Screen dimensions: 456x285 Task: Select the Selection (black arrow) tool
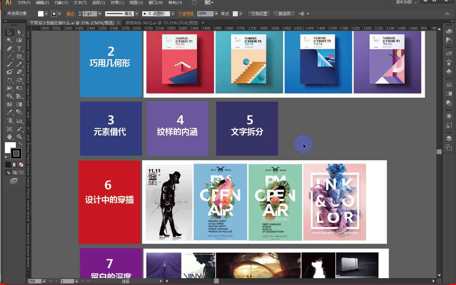[x=9, y=32]
